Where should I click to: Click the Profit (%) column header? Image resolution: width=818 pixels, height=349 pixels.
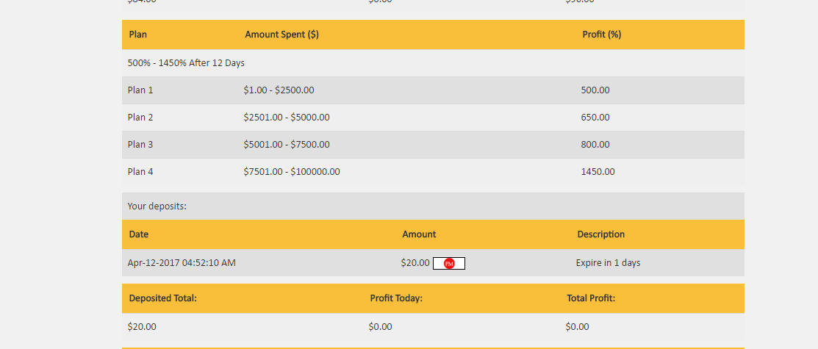pyautogui.click(x=602, y=35)
